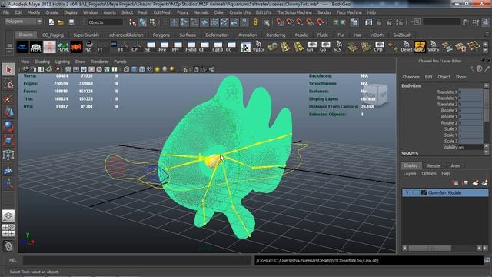Screen dimensions: 492x277
Task: Click channel box scroll up arrow
Action: 487,85
